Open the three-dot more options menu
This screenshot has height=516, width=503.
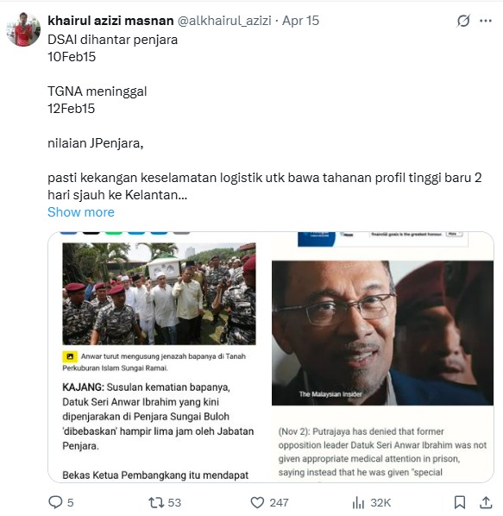pos(486,21)
